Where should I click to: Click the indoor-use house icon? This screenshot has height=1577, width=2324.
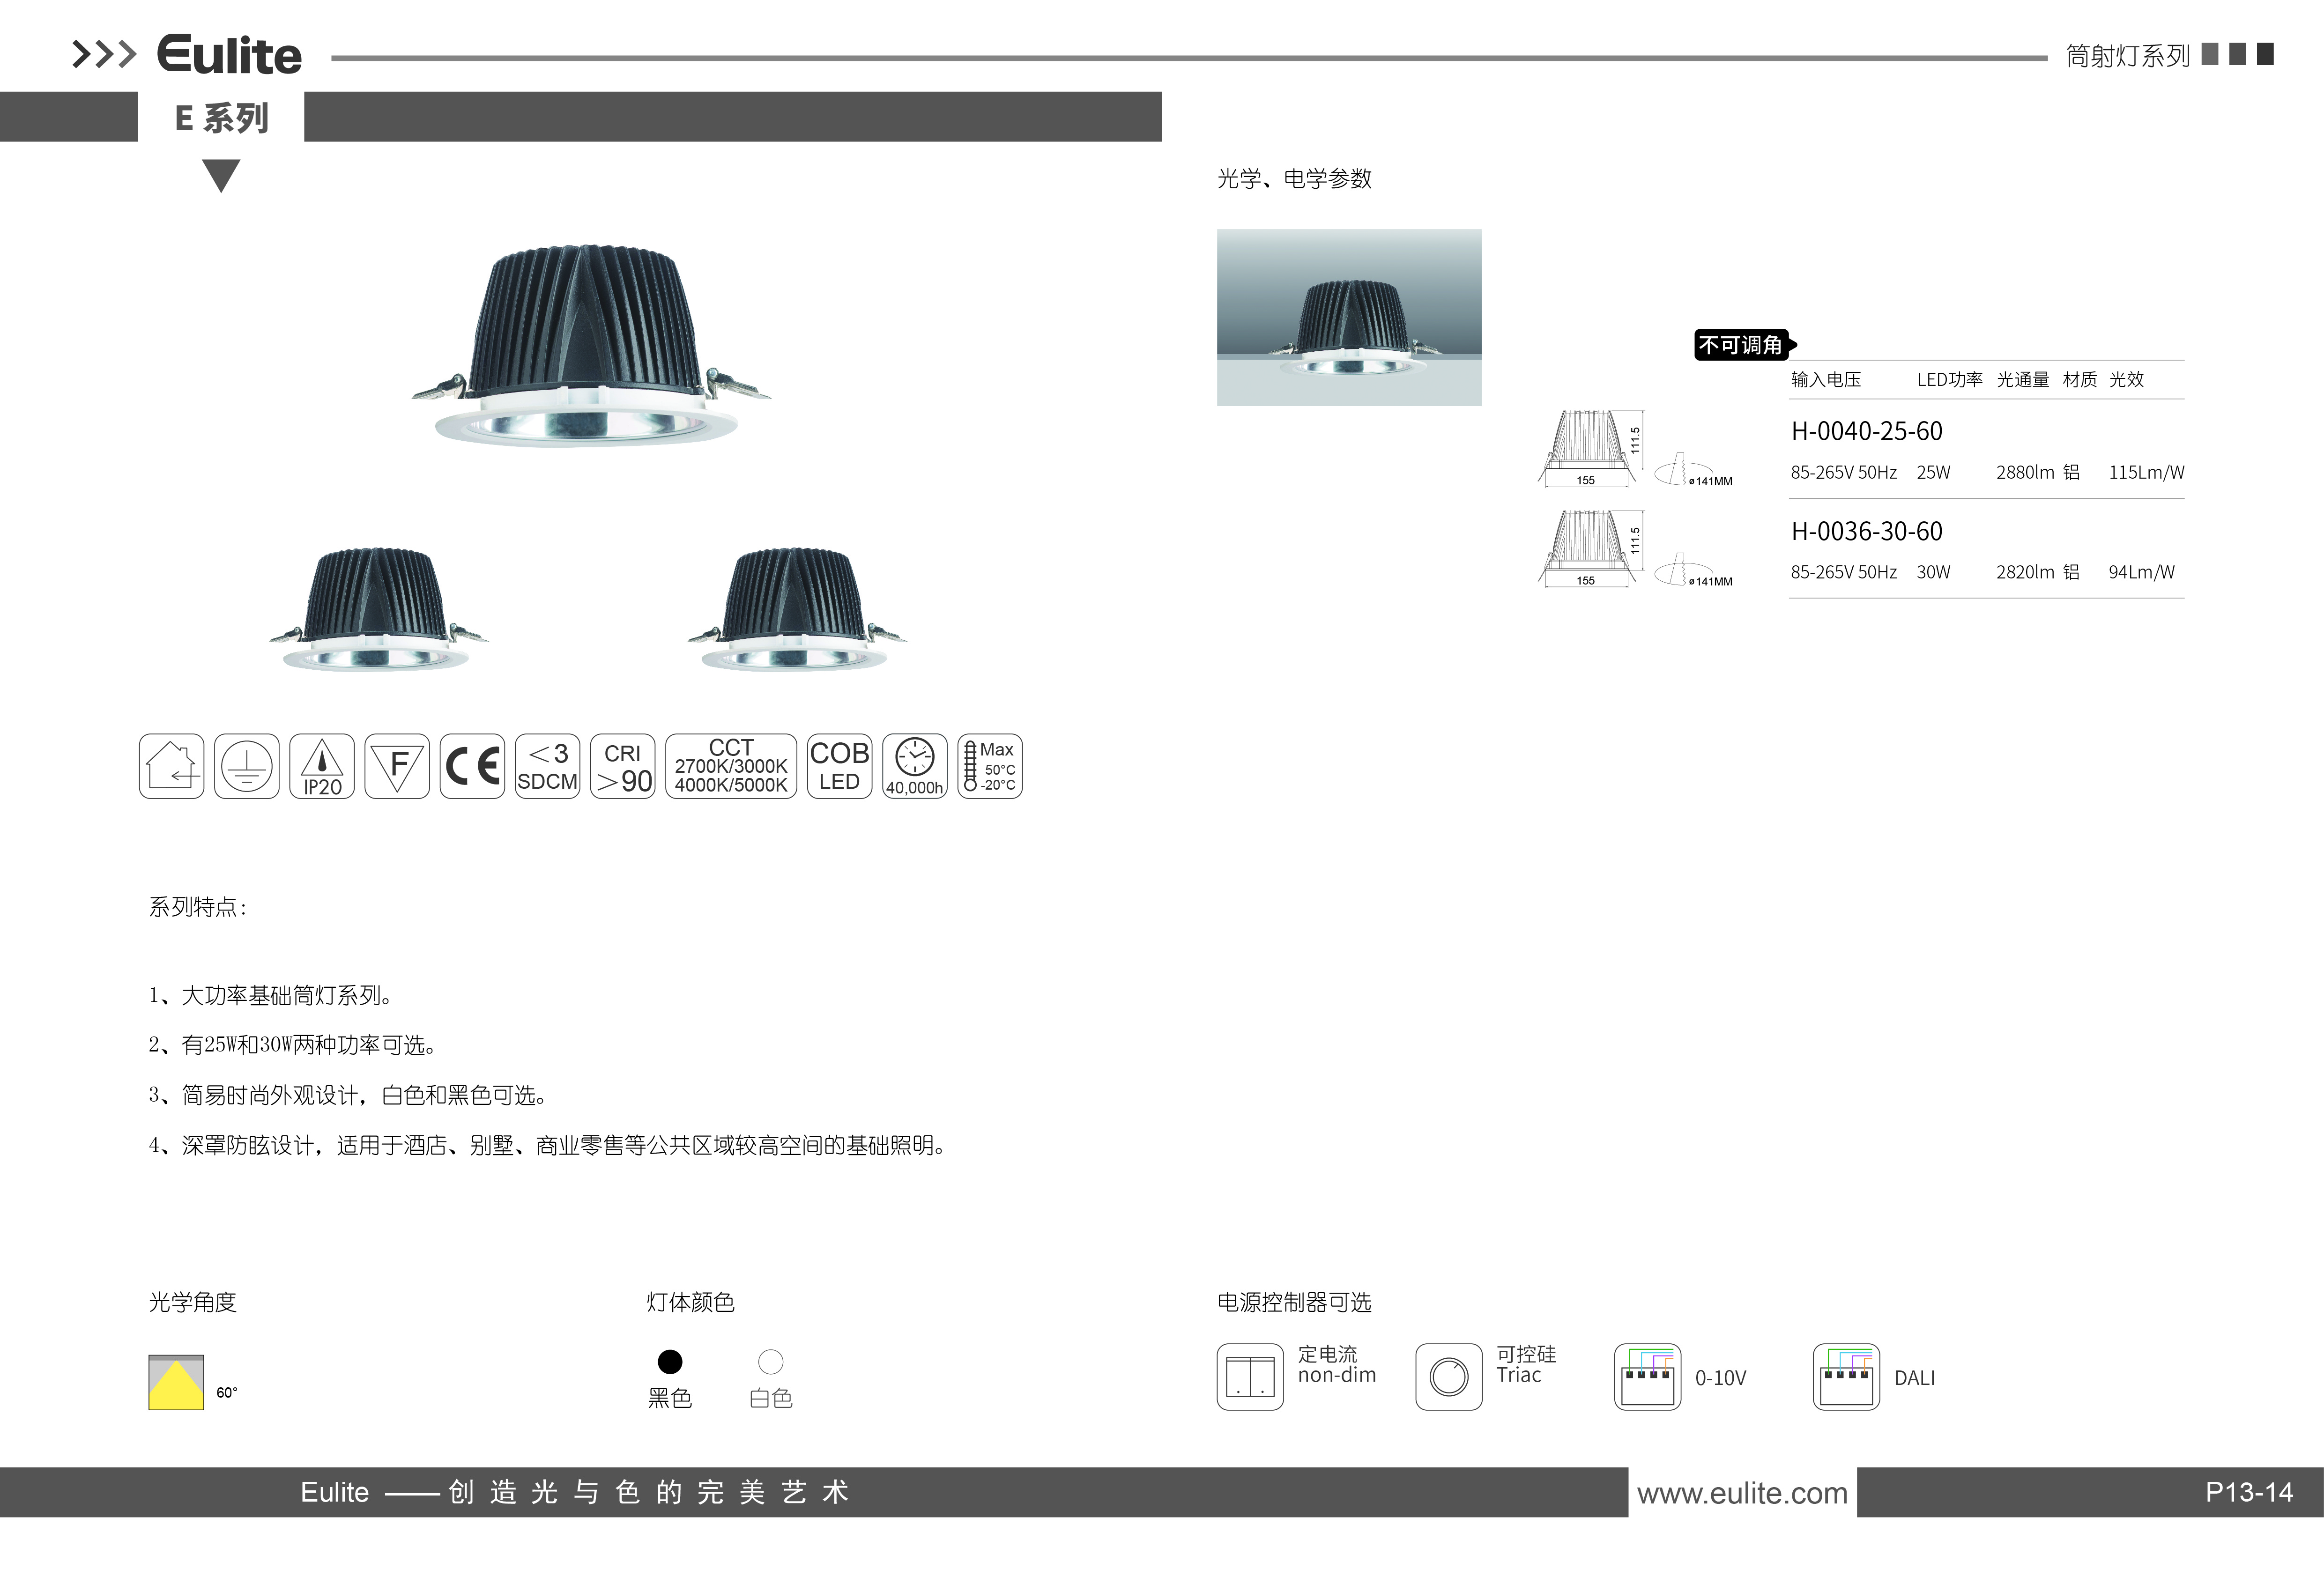point(171,766)
